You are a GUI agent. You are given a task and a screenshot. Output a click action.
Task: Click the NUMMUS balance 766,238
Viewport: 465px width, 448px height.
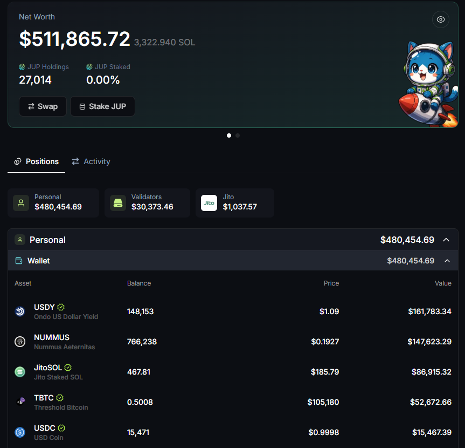[142, 342]
